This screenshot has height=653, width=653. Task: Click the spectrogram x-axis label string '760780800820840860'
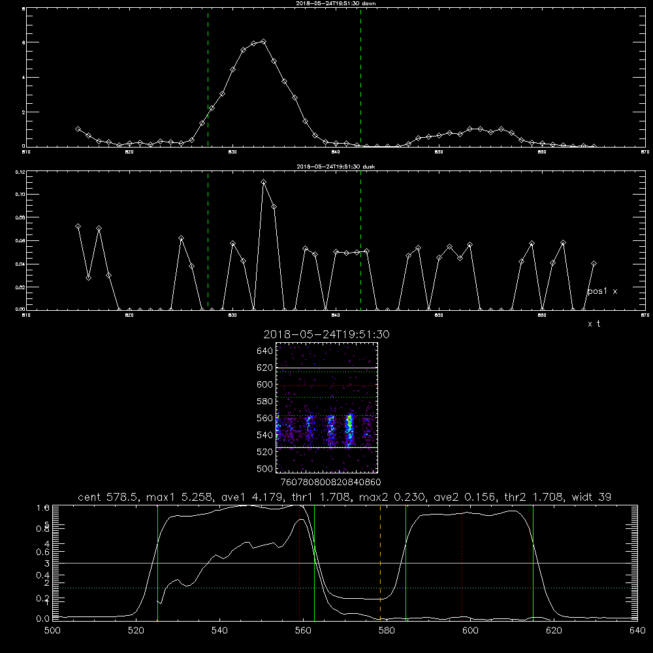(x=330, y=482)
